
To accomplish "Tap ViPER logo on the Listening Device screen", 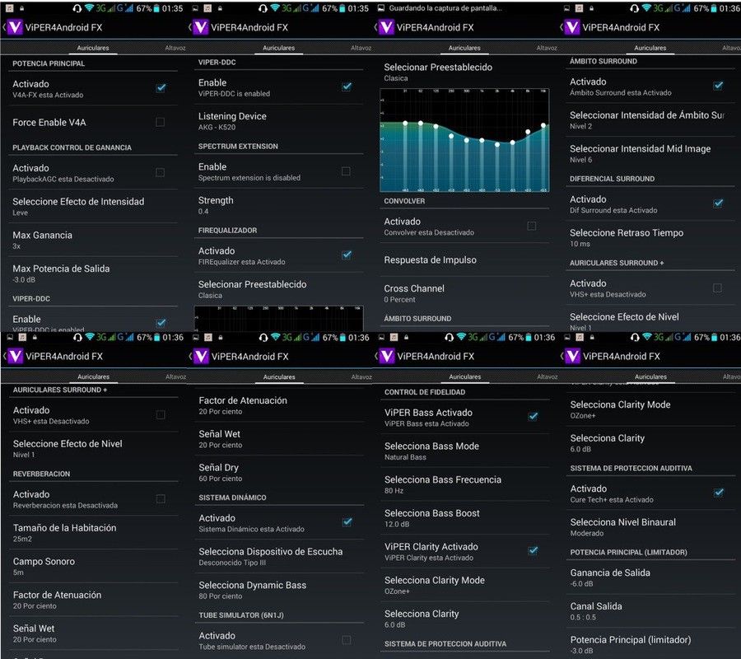I will tap(200, 27).
